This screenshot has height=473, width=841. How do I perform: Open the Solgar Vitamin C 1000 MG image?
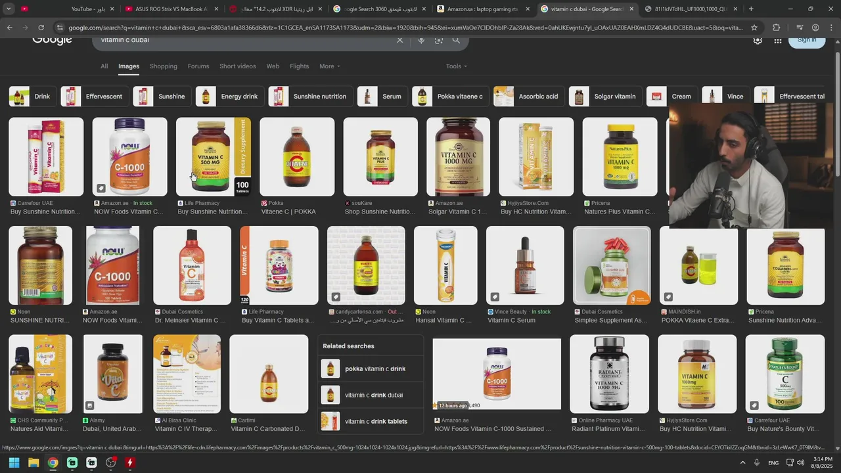[458, 157]
